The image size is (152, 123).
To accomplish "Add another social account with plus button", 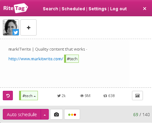I will click(28, 28).
